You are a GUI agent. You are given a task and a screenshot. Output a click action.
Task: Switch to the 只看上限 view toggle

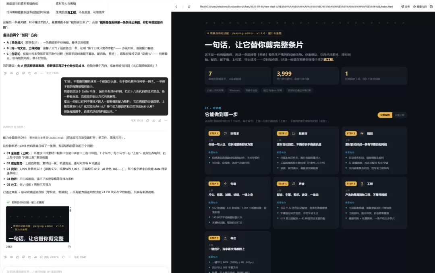pyautogui.click(x=400, y=115)
